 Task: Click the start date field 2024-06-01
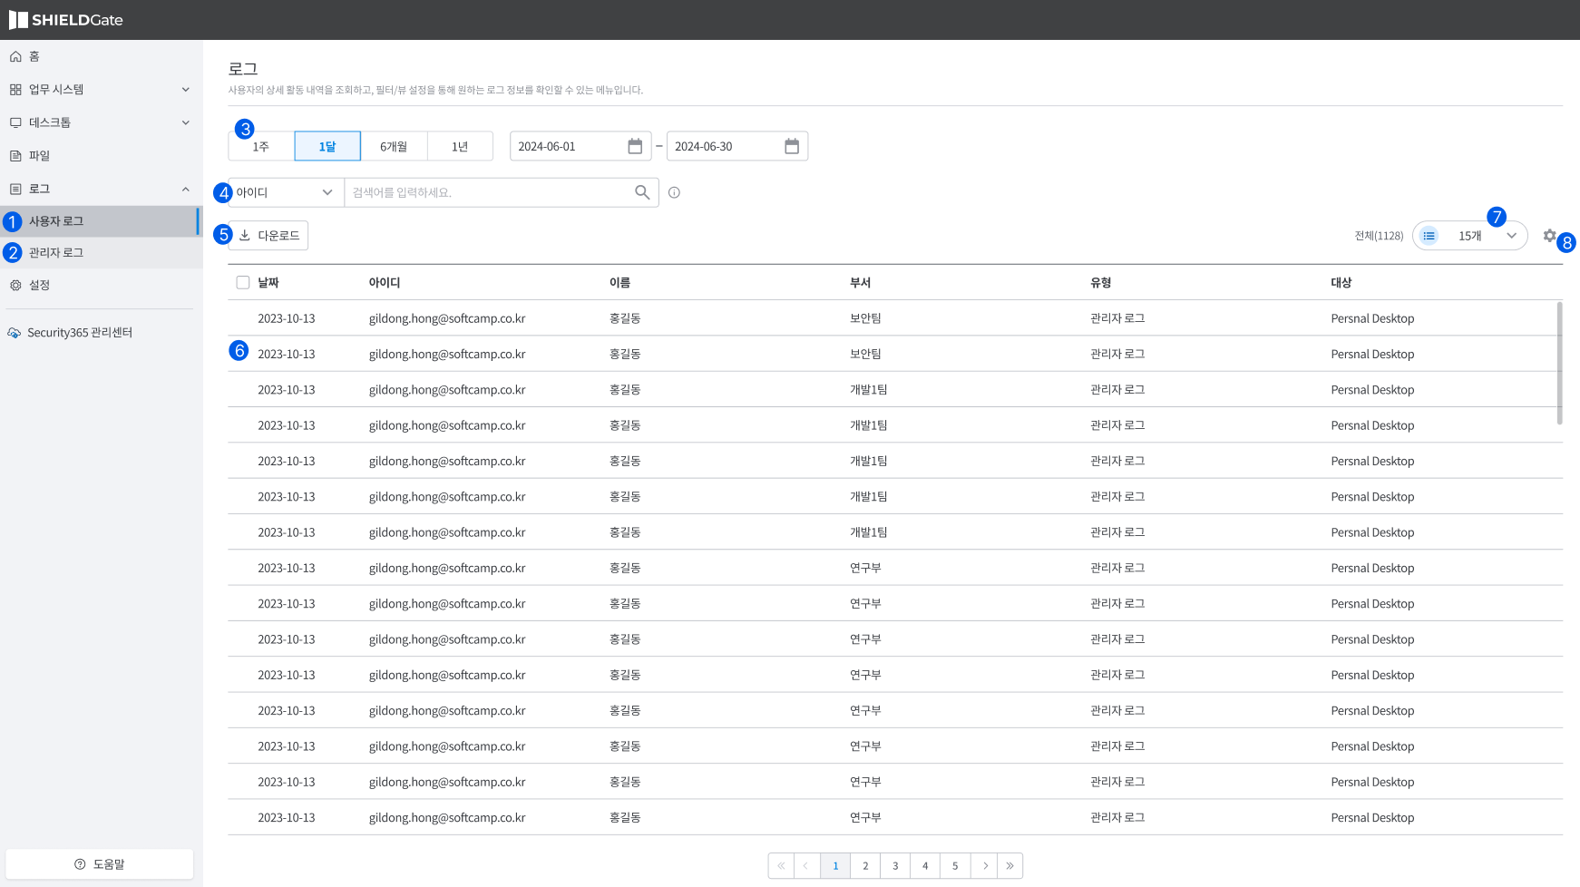pyautogui.click(x=580, y=146)
